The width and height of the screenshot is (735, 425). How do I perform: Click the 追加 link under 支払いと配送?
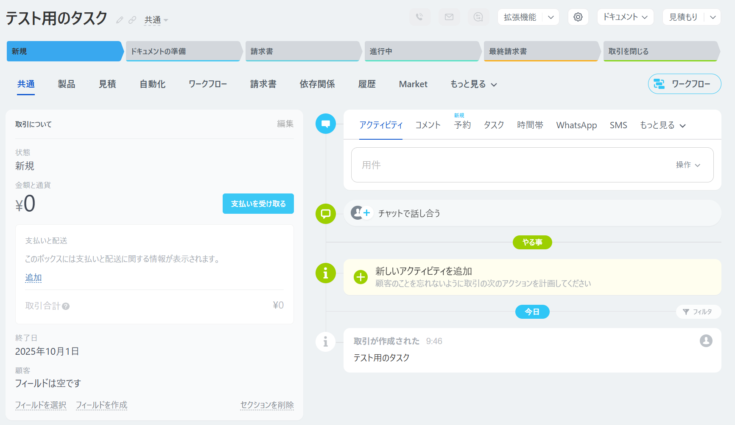pos(34,278)
